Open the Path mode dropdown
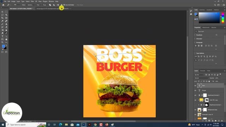Viewport: 226px width, 127px height. pyautogui.click(x=17, y=5)
